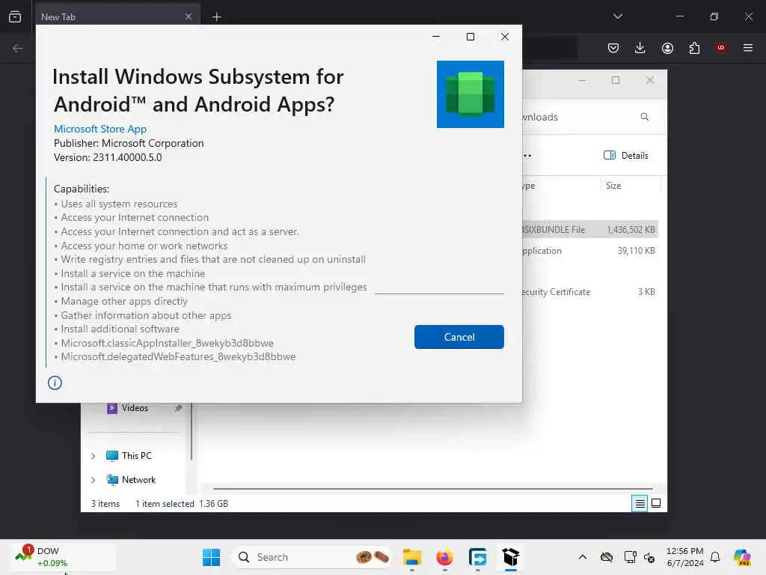Open Firefox tab list icon
This screenshot has width=766, height=575.
pos(15,16)
